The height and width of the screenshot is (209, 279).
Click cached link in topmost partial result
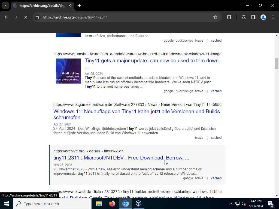pos(216,41)
